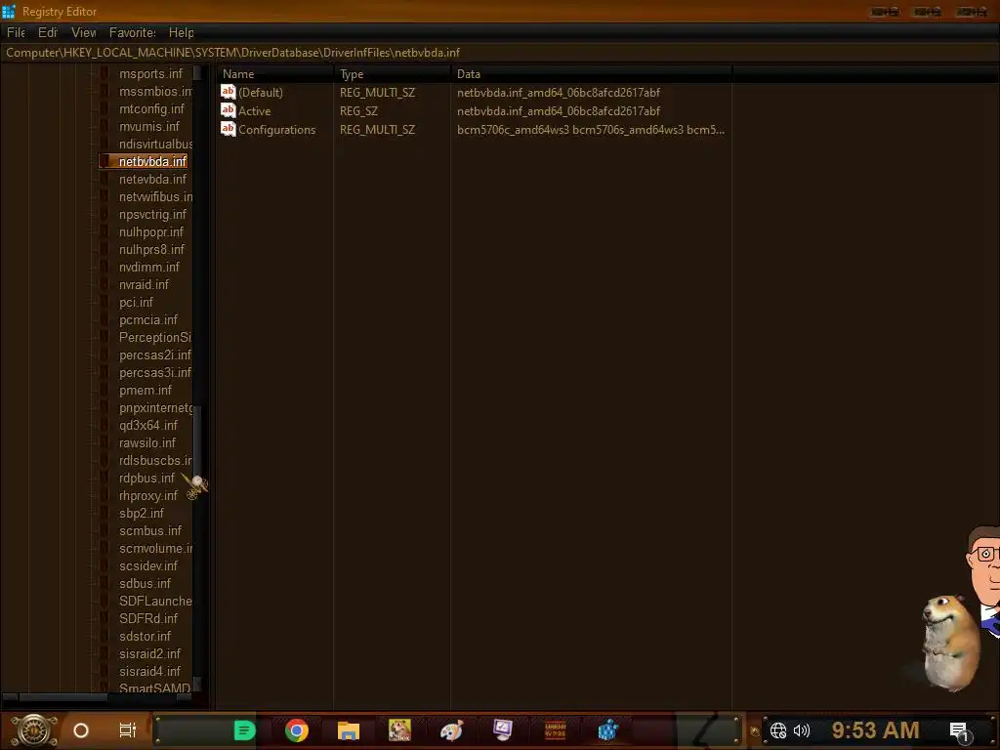Select the qd3x64.inf key
1000x750 pixels.
coord(148,426)
